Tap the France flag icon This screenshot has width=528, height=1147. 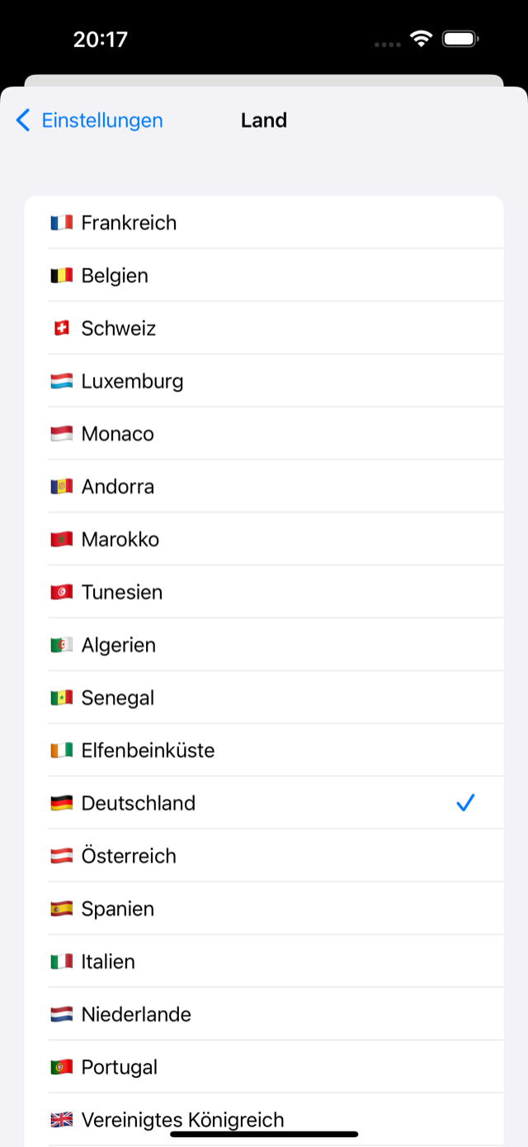[62, 223]
